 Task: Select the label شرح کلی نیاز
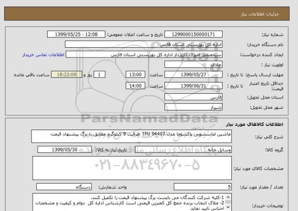pyautogui.click(x=269, y=137)
